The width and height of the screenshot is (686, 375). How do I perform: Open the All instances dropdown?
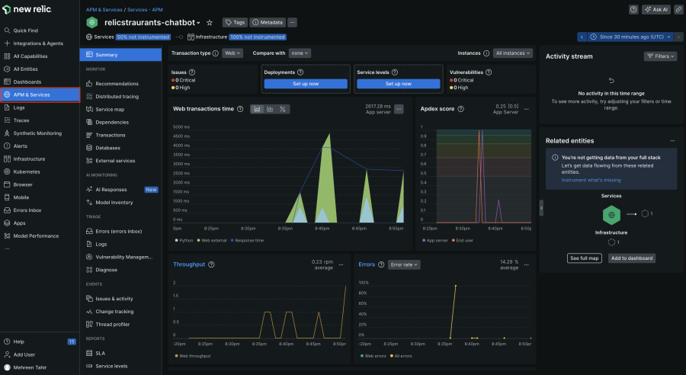click(513, 53)
